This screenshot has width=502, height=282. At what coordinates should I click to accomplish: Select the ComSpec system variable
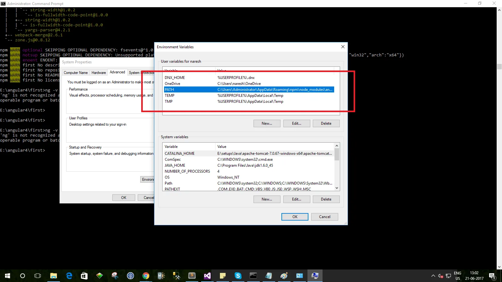click(x=248, y=159)
